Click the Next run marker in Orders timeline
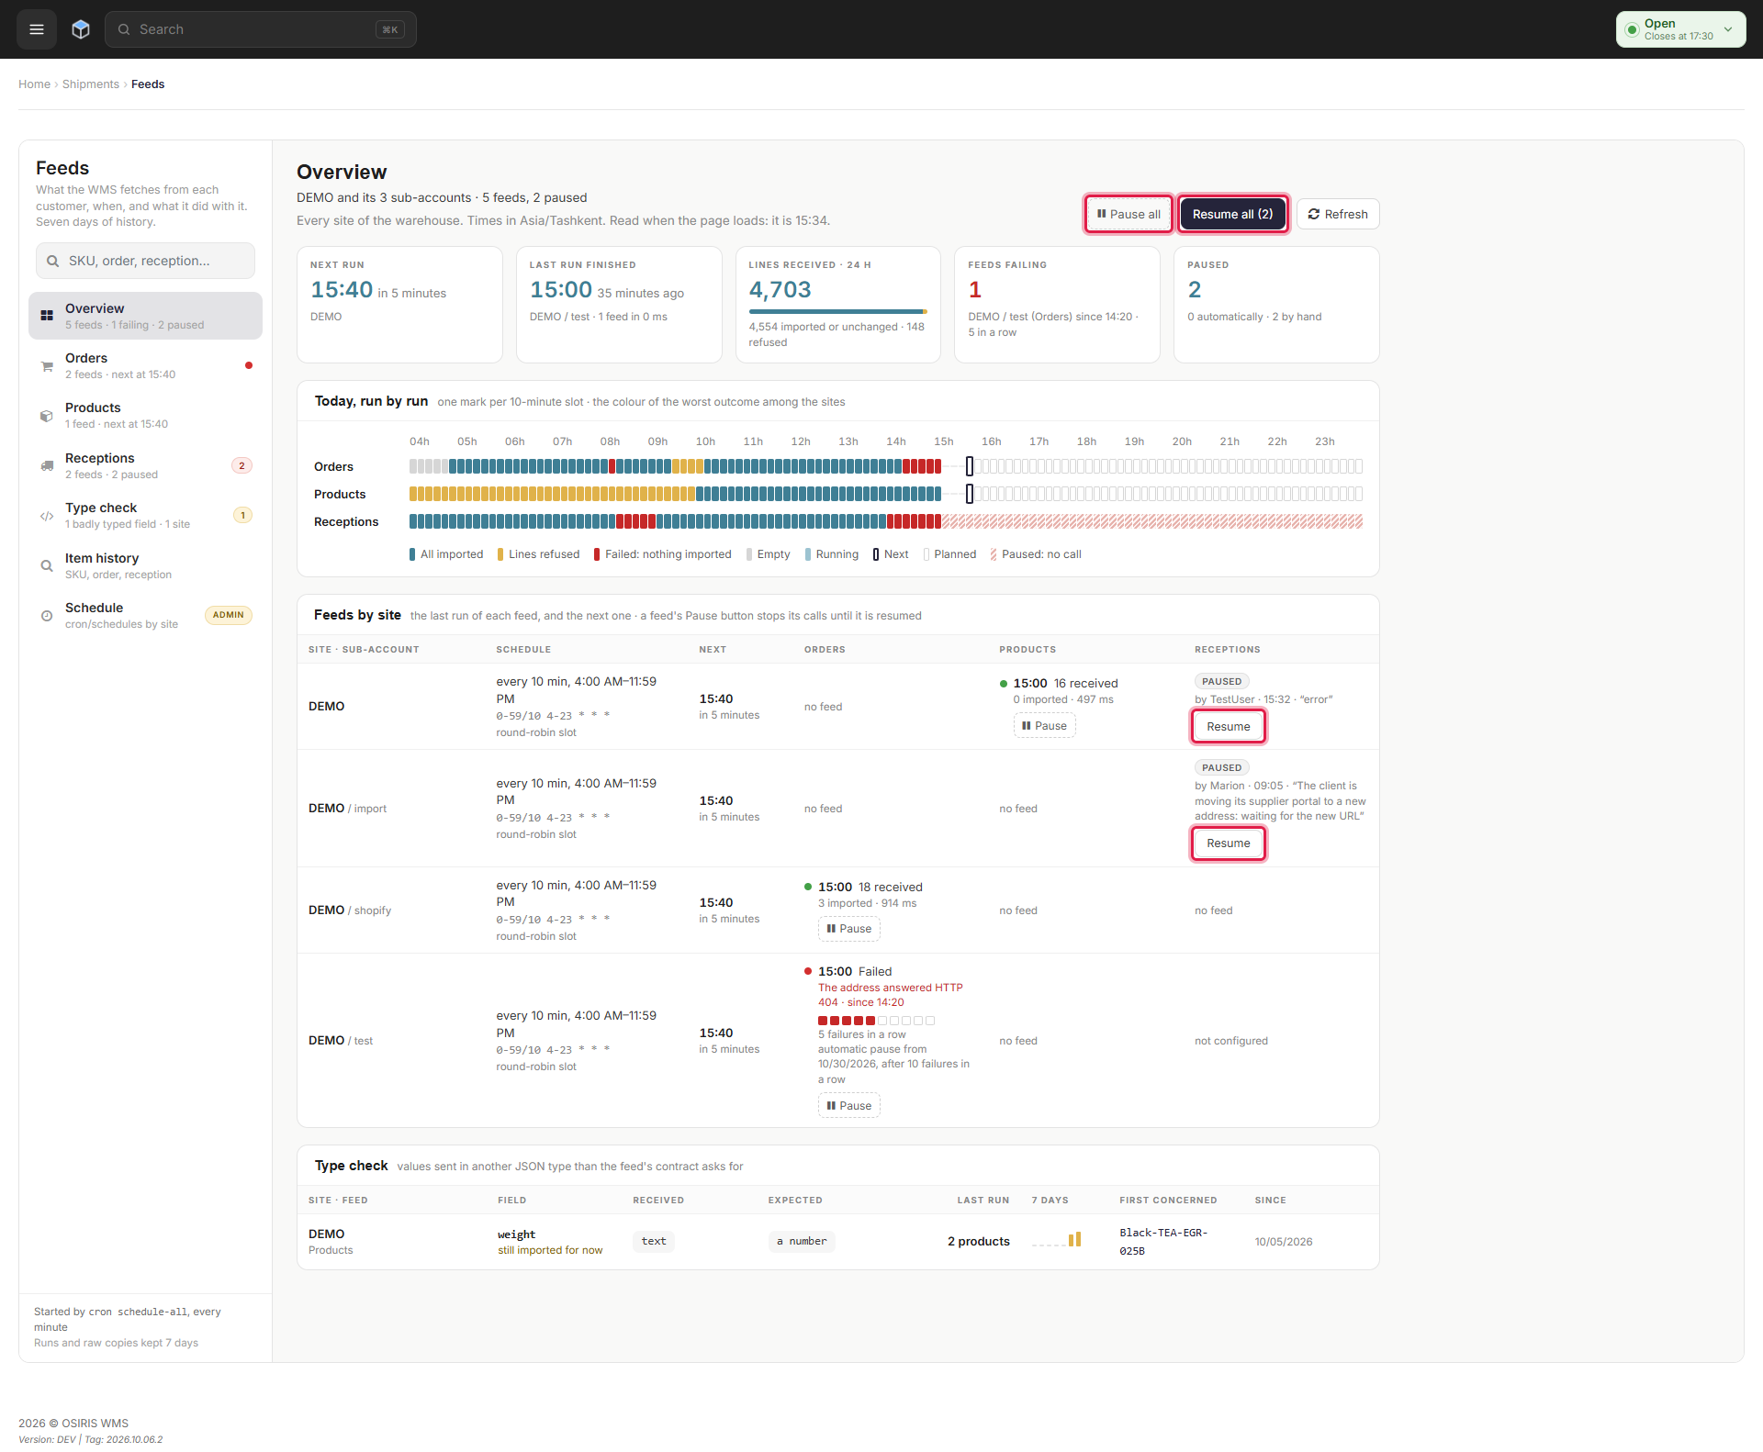 pos(970,466)
